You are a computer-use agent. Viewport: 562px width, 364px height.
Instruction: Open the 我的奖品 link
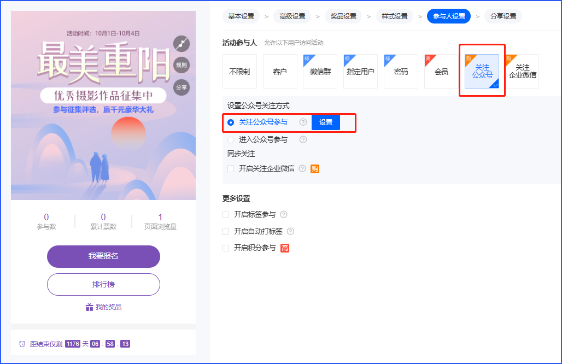(x=103, y=307)
